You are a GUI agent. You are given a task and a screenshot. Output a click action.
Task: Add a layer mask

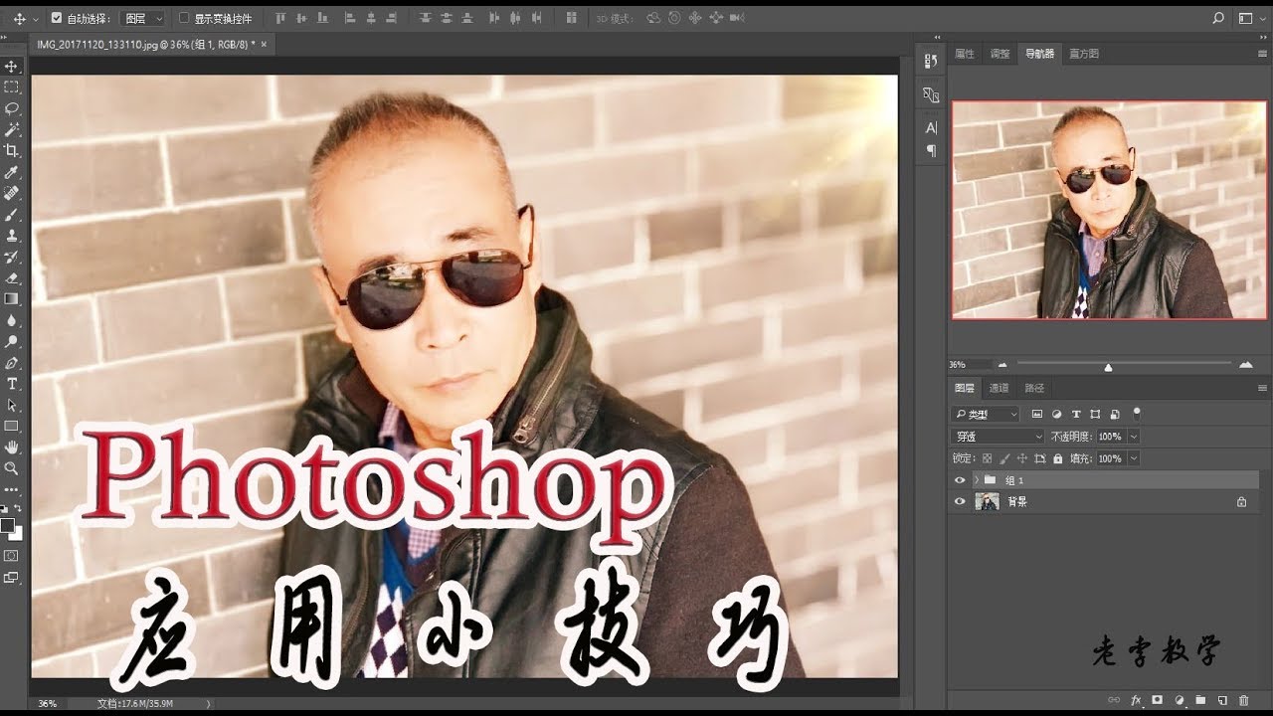coord(1158,700)
